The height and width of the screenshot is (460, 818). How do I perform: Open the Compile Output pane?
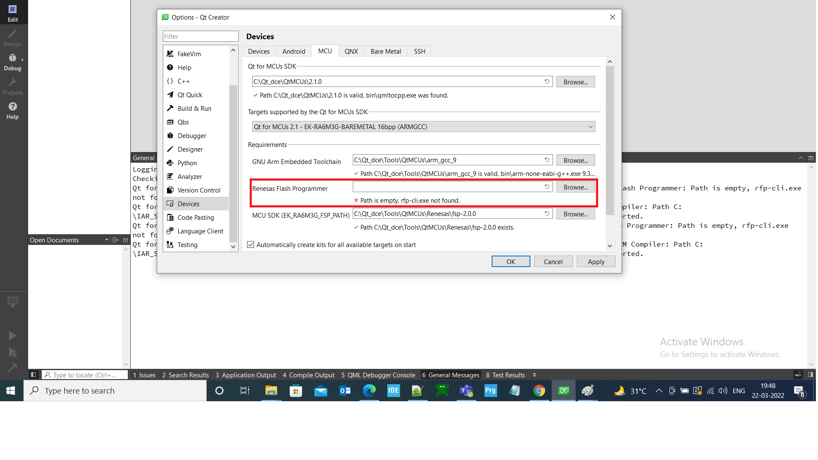pyautogui.click(x=308, y=375)
